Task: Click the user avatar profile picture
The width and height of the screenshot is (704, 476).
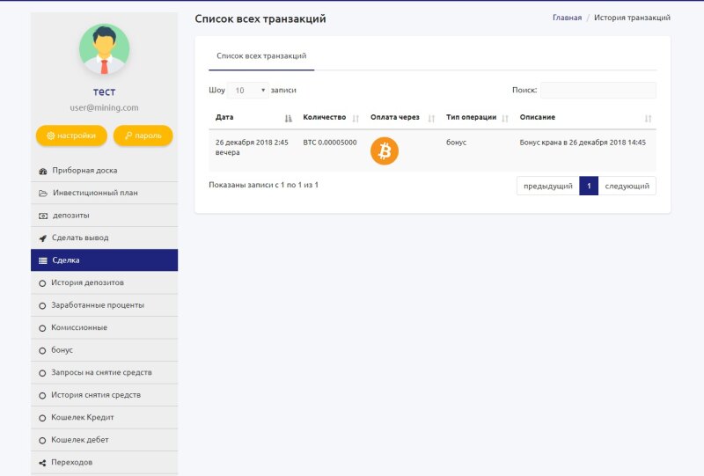Action: [x=104, y=49]
